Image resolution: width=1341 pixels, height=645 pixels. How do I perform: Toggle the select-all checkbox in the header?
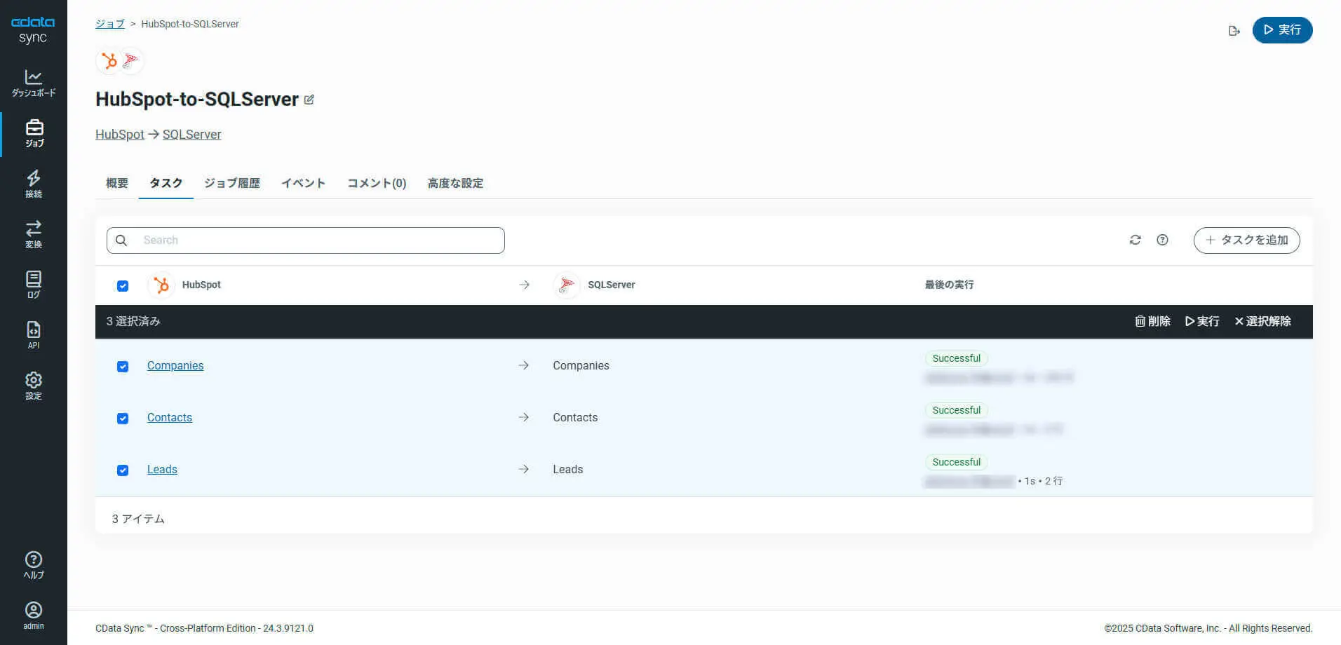click(x=123, y=285)
